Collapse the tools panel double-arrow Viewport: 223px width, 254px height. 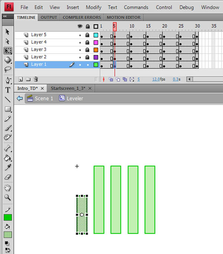(5, 16)
